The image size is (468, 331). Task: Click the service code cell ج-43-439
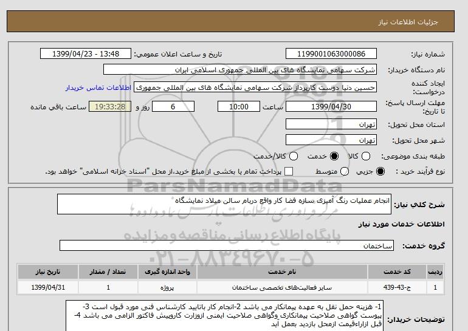coord(397,287)
